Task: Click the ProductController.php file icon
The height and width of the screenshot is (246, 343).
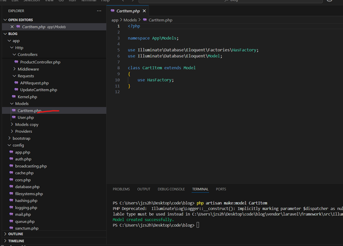Action: coord(16,62)
